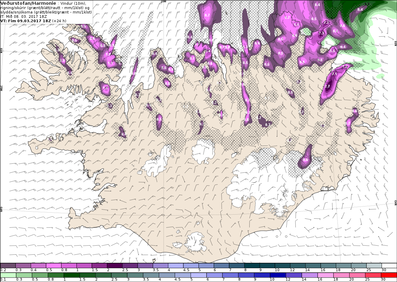This screenshot has width=397, height=282.
Task: Select lower legend darkest green swatch at 1
Action: pos(72,275)
